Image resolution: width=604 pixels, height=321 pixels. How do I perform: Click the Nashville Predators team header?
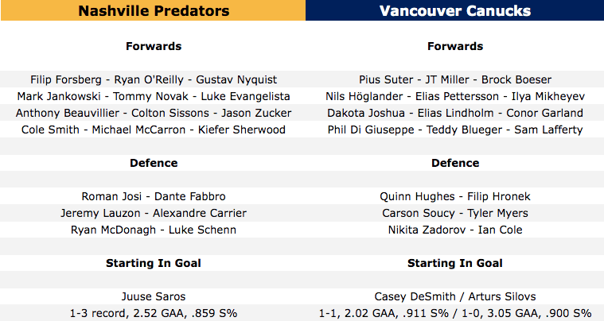click(153, 11)
